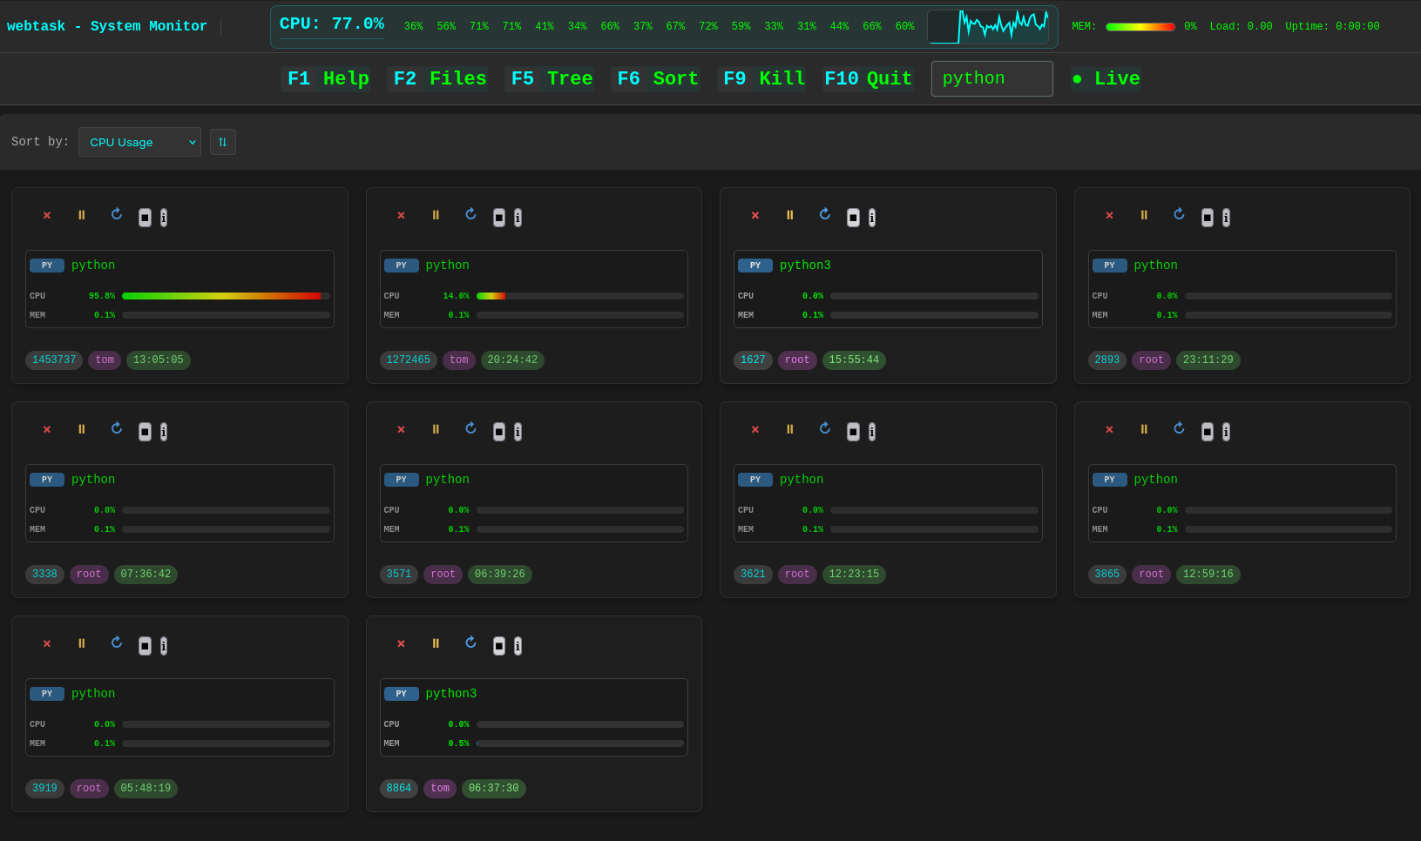Viewport: 1421px width, 841px height.
Task: Stop process 8864 with square icon
Action: (x=499, y=646)
